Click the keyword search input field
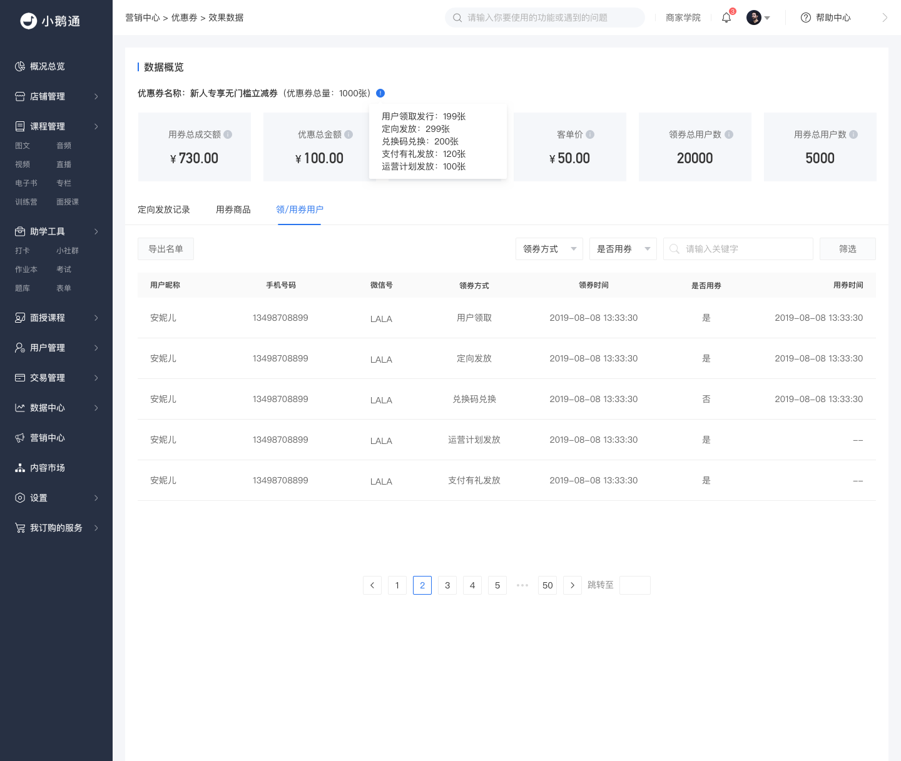 [x=738, y=249]
